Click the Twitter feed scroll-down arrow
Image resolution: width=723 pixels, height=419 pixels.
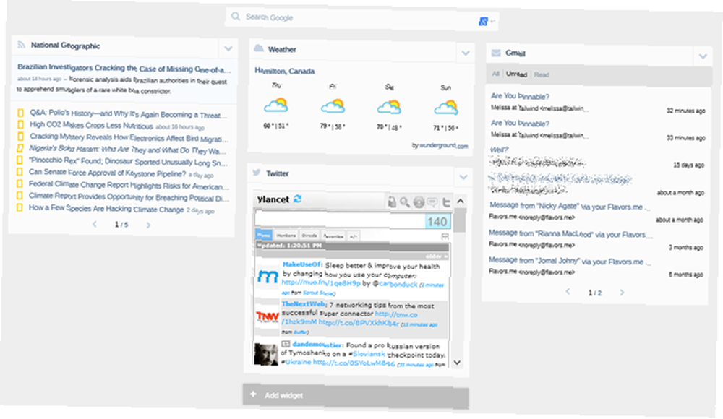point(457,363)
